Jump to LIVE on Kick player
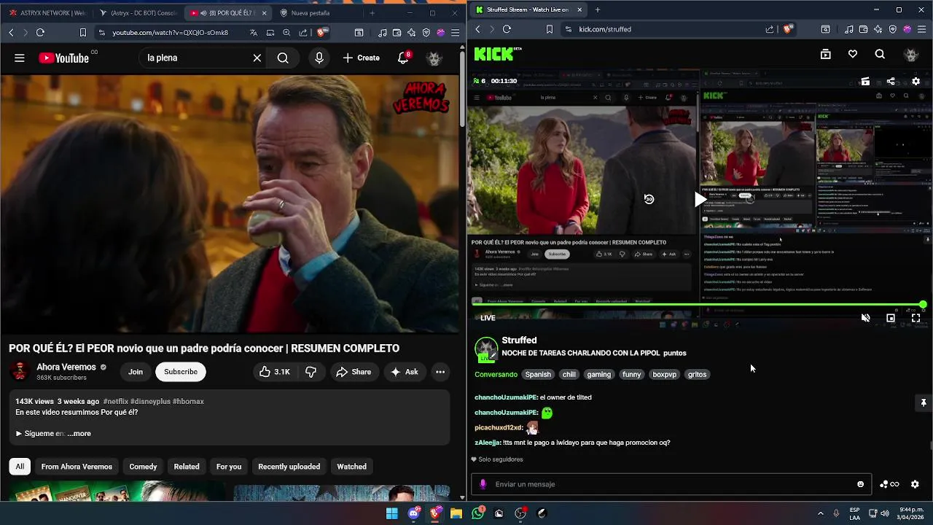 click(488, 318)
